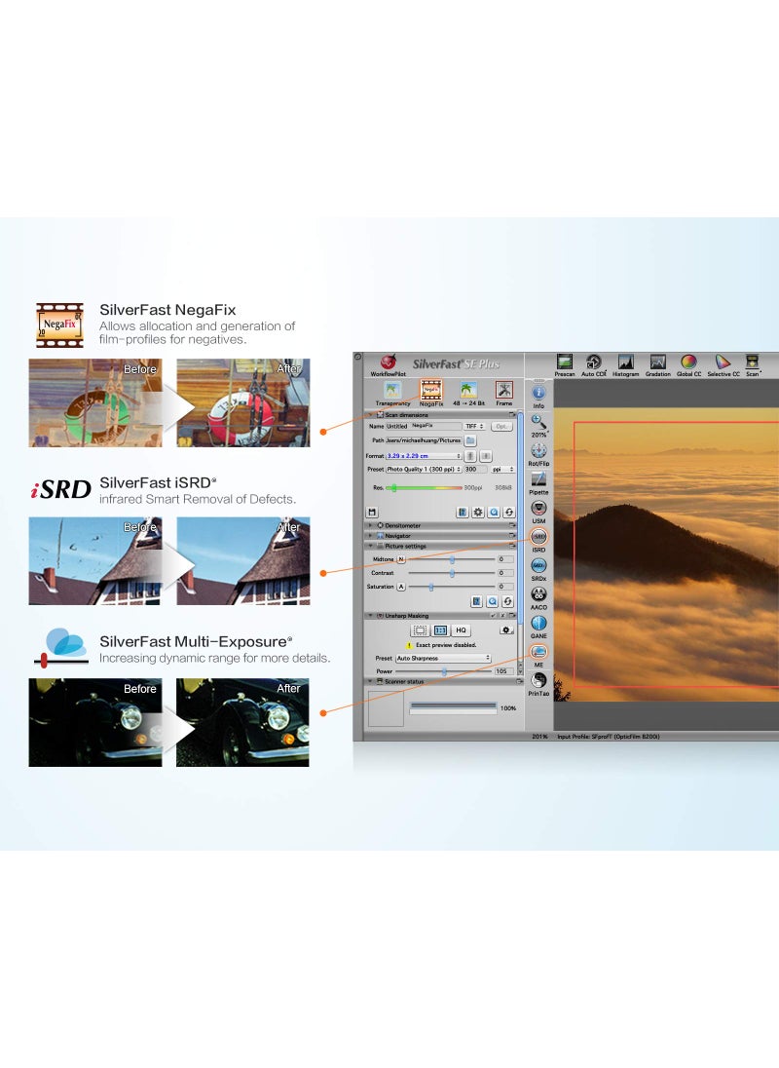Image resolution: width=779 pixels, height=1068 pixels.
Task: Open the Info tool in the vertical toolbar
Action: (538, 397)
